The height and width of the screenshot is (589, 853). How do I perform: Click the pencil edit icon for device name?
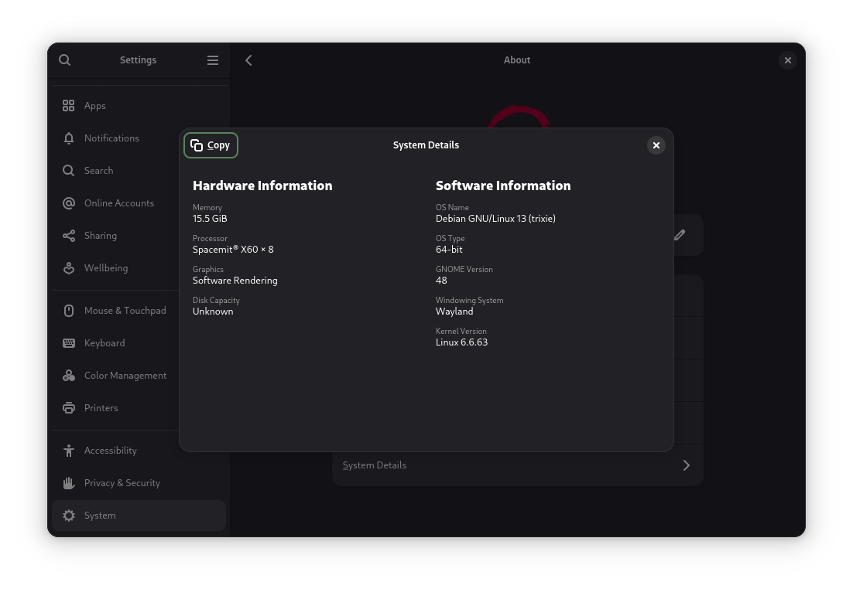[x=680, y=235]
